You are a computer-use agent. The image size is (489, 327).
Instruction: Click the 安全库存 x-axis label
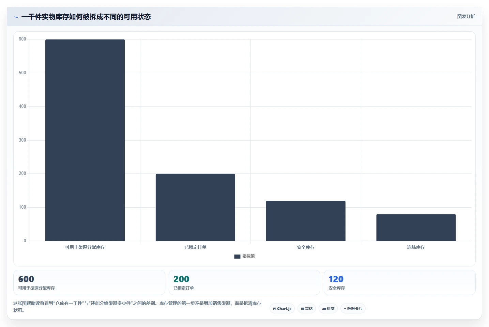[x=306, y=247]
